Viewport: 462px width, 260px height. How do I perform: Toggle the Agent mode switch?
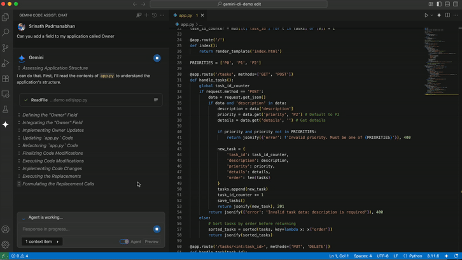124,242
